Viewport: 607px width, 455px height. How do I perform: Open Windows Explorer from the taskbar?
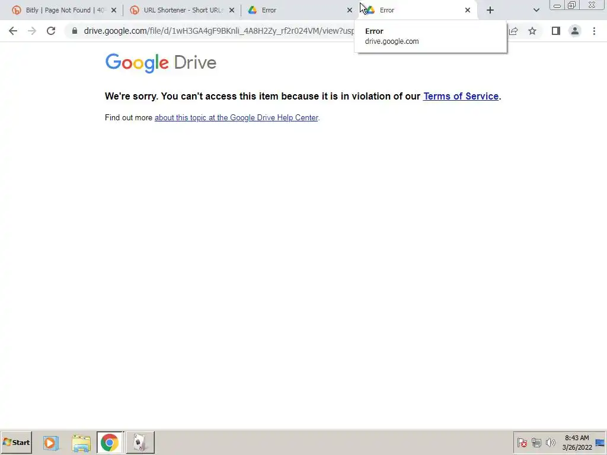click(81, 443)
